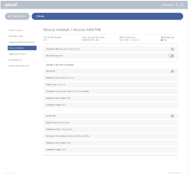Open Nodo Primario in sidebar
Screen dimensions: 188x177
click(x=16, y=30)
